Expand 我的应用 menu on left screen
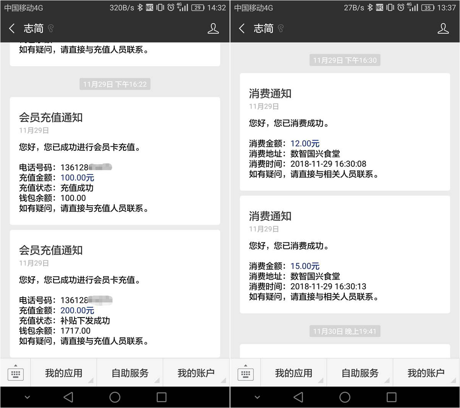Viewport: 460px width, 408px height. click(64, 373)
